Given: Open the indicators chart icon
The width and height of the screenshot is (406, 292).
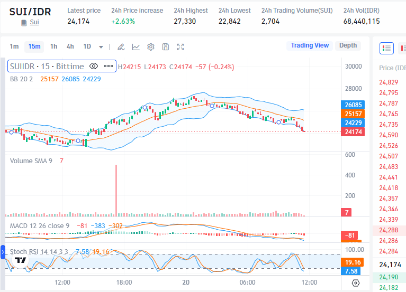Looking at the screenshot, I should tap(136, 46).
